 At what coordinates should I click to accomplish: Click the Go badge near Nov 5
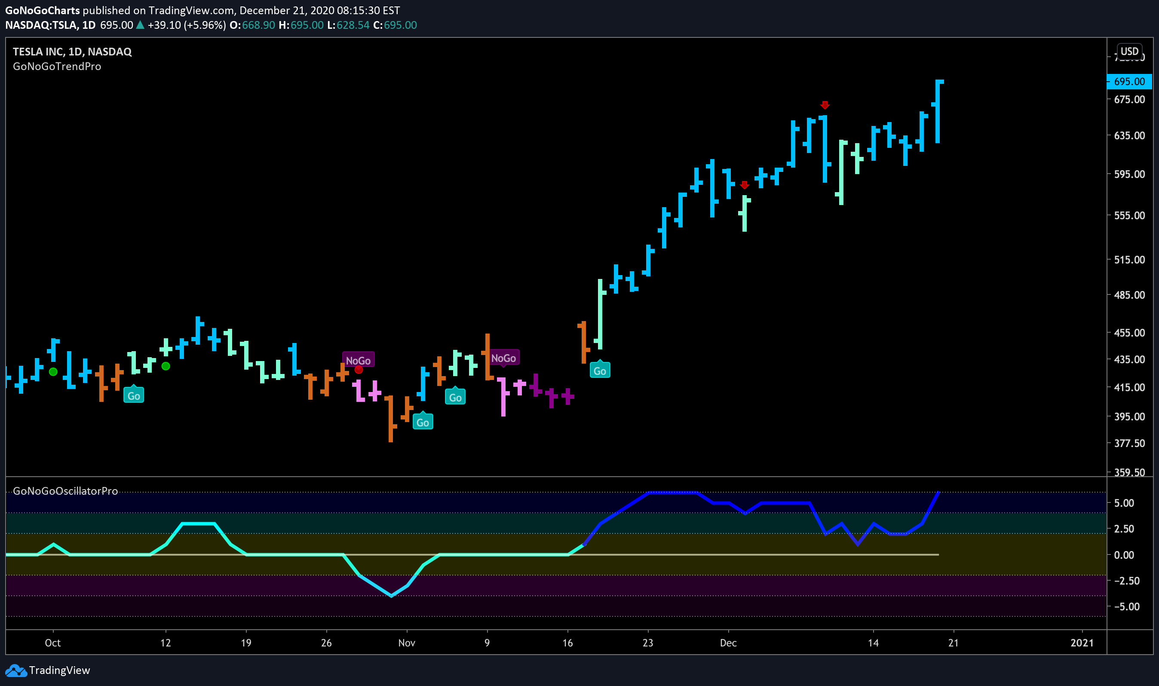455,396
